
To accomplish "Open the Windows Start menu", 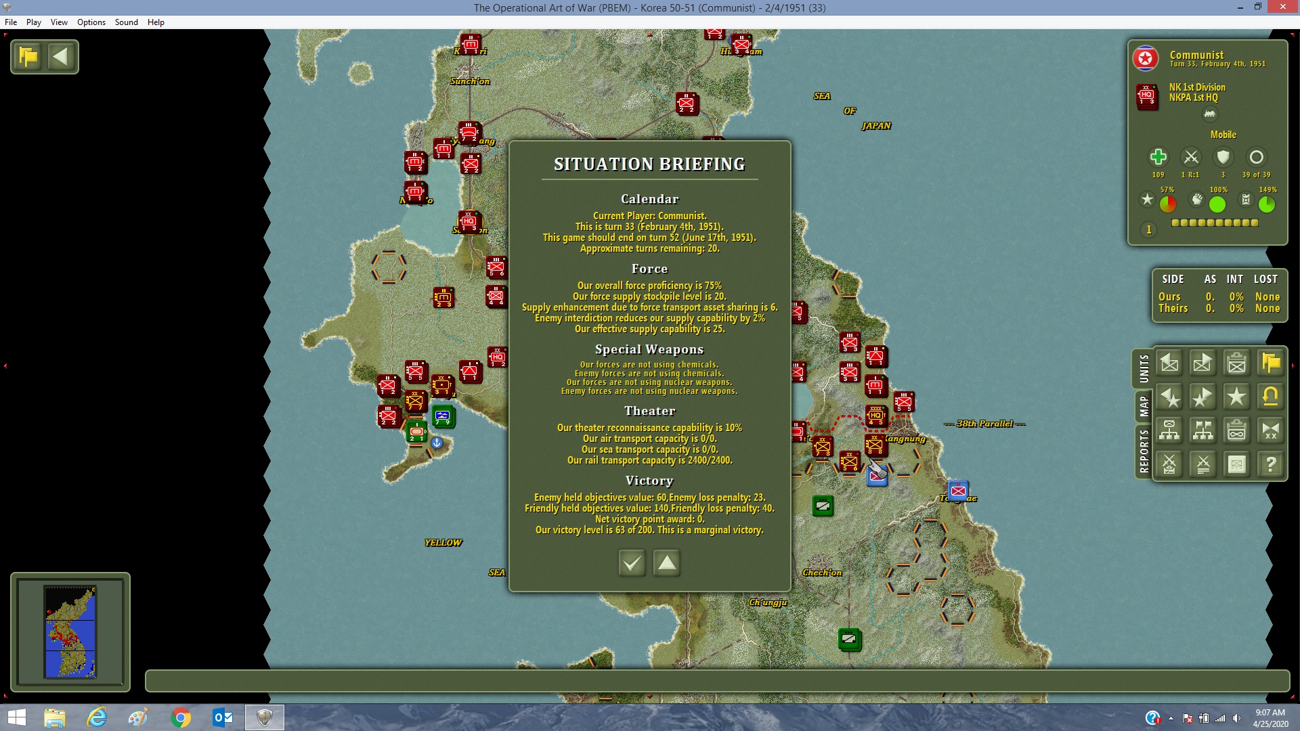I will point(16,717).
